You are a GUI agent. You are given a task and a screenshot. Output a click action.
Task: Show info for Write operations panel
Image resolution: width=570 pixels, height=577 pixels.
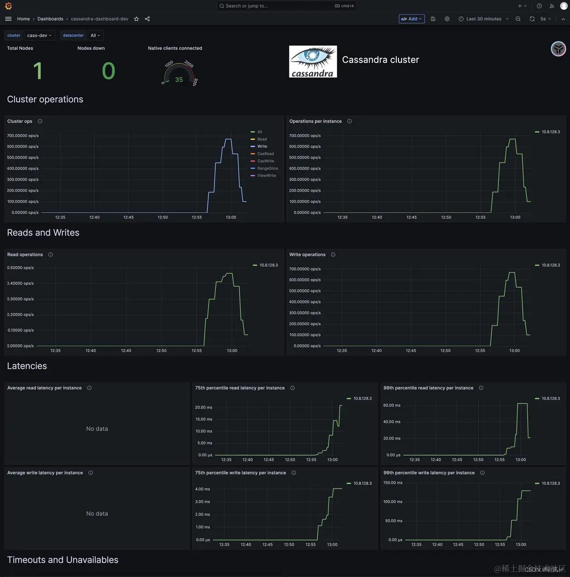(333, 255)
